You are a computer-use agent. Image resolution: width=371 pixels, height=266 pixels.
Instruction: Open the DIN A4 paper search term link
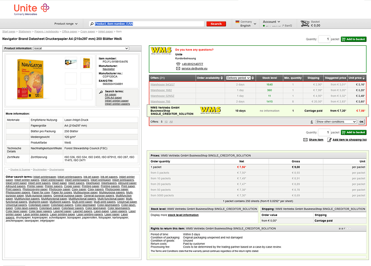click(113, 98)
